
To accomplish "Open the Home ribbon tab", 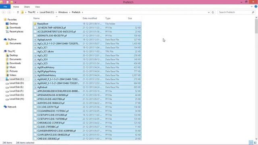I will coord(16,7).
